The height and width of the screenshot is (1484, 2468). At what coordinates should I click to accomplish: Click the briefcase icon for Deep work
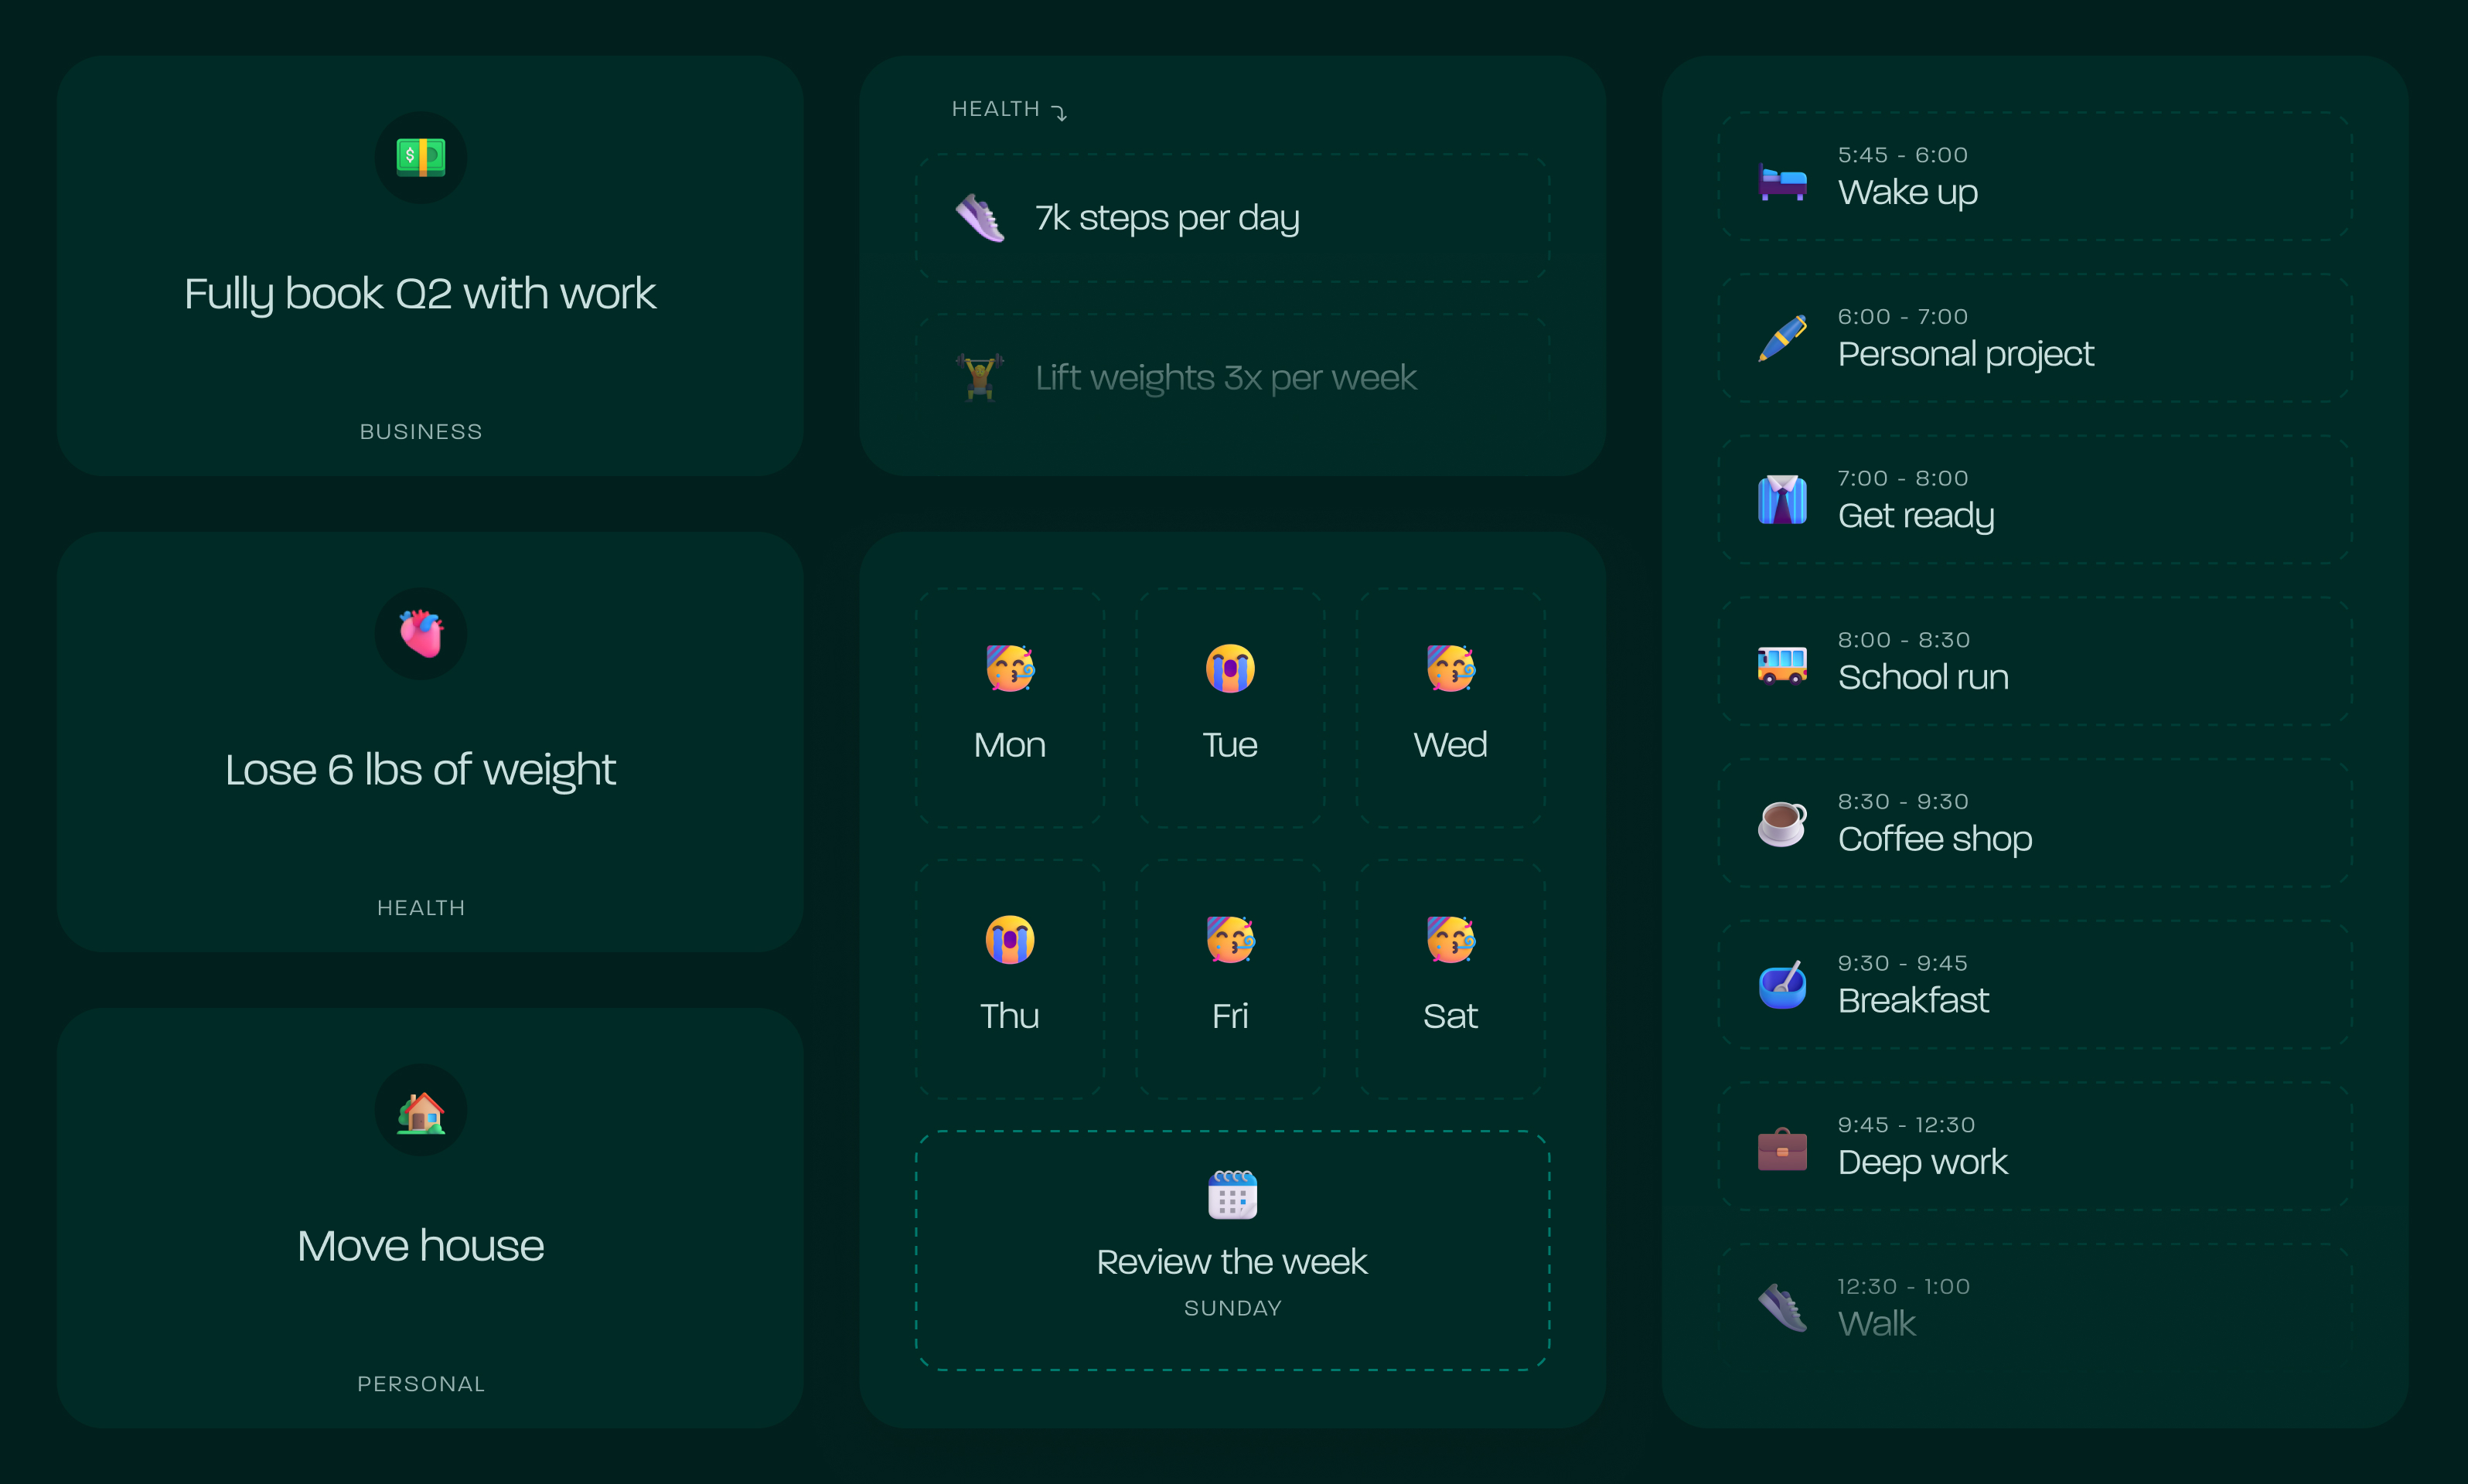point(1781,1148)
